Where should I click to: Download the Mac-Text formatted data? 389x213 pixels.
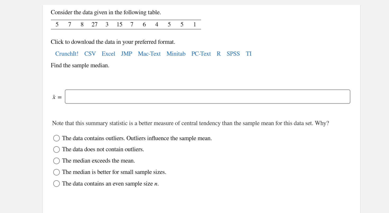tap(149, 54)
